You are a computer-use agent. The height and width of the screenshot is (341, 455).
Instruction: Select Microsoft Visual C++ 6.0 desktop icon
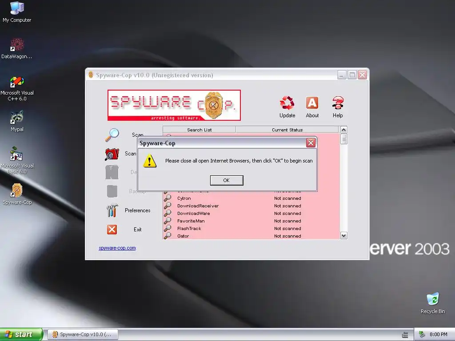(17, 88)
